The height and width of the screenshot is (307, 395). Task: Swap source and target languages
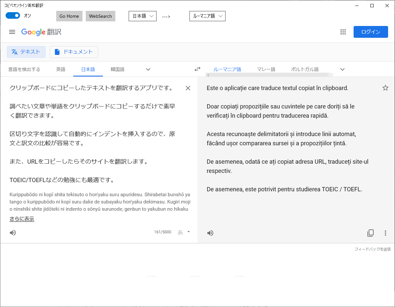[x=197, y=69]
